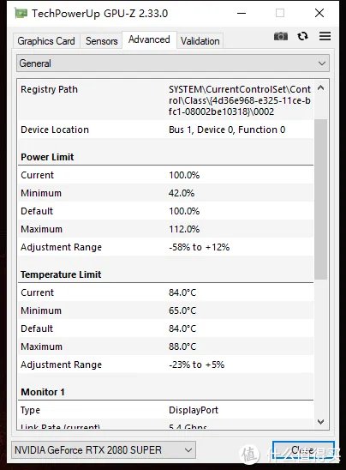
Task: Click the refresh arrows icon
Action: tap(302, 36)
